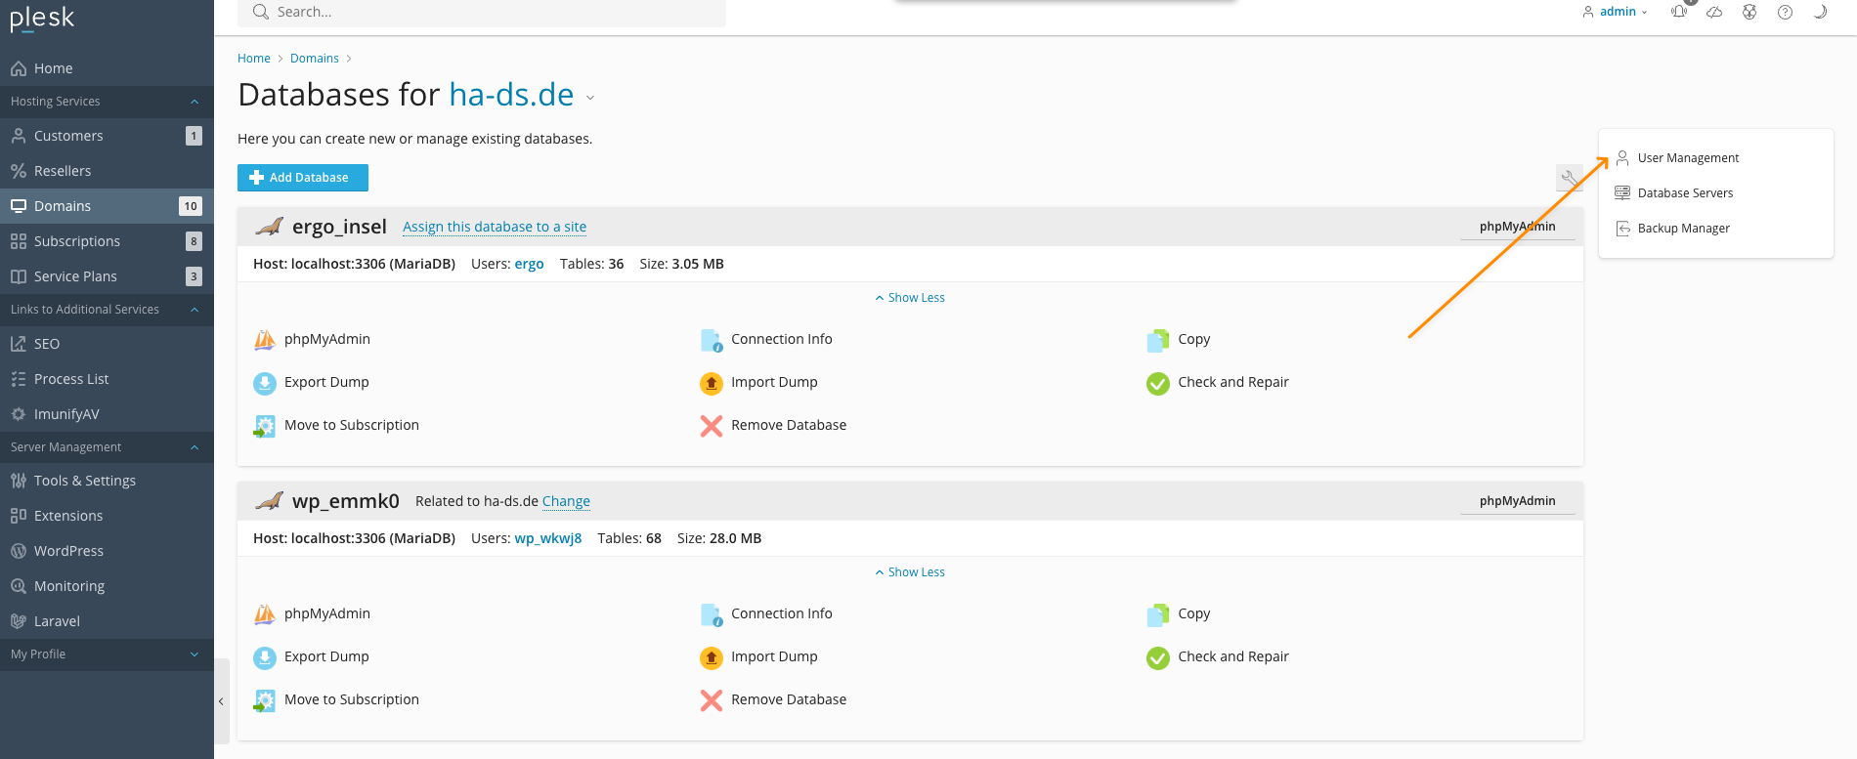Click the Add Database button

[303, 178]
